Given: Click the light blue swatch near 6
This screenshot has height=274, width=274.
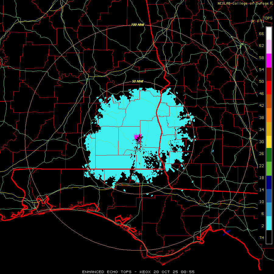Looking at the screenshot, I should tap(269, 209).
